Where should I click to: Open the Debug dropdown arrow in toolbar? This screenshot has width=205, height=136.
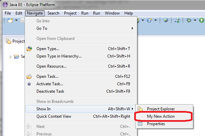point(195,21)
